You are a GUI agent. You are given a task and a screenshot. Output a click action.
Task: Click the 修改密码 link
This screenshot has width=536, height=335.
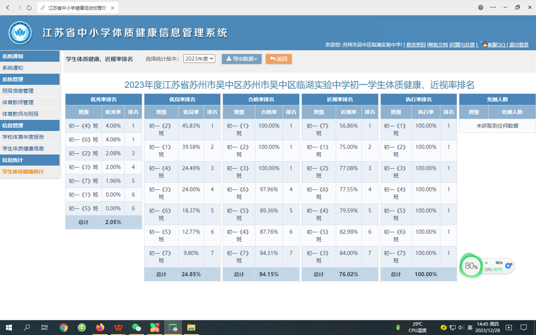pos(416,45)
